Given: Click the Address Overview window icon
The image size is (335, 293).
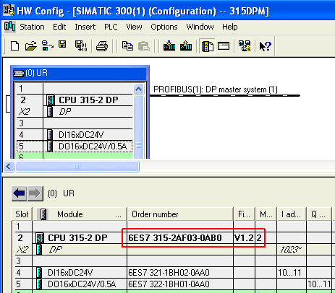Looking at the screenshot, I should pos(224,45).
